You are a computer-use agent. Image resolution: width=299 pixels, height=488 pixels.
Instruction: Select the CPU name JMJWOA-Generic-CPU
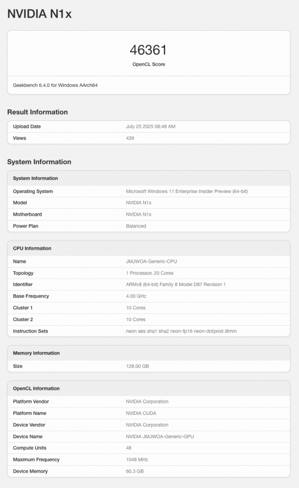point(151,262)
